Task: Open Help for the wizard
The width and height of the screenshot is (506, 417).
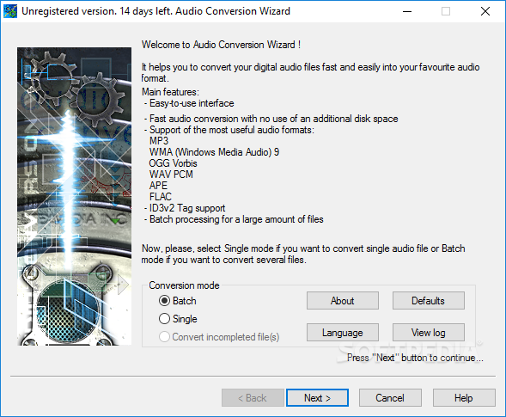Action: pyautogui.click(x=464, y=397)
